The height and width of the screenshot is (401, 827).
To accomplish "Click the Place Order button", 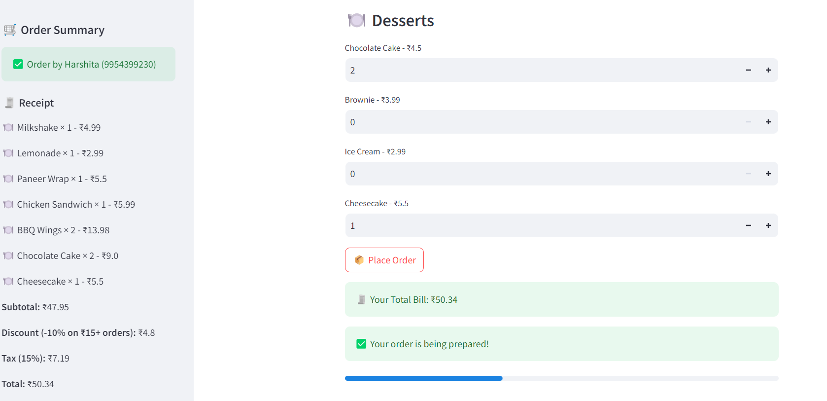I will (384, 260).
